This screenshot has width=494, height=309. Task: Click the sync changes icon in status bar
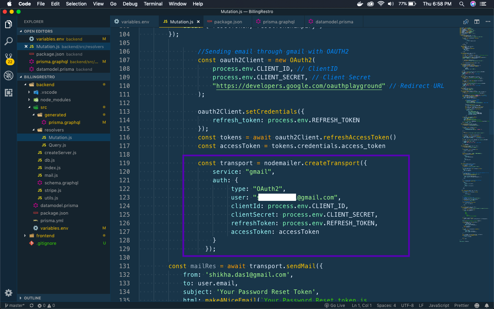(32, 305)
